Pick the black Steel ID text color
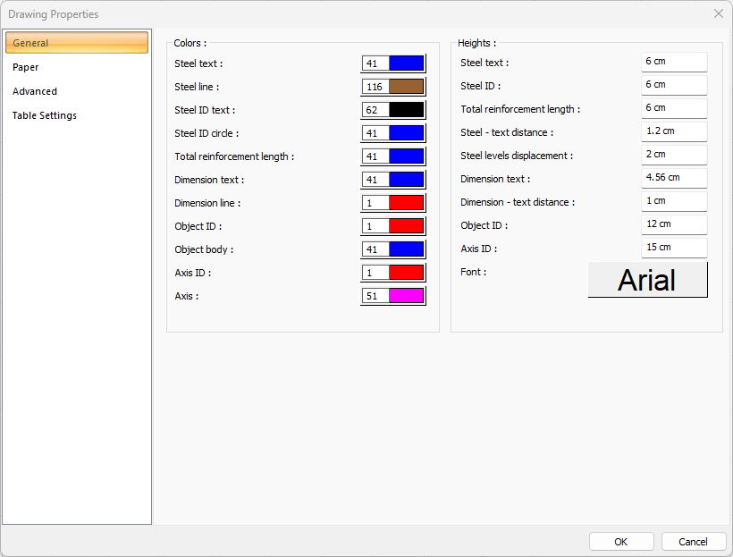Viewport: 733px width, 557px height. click(x=406, y=110)
